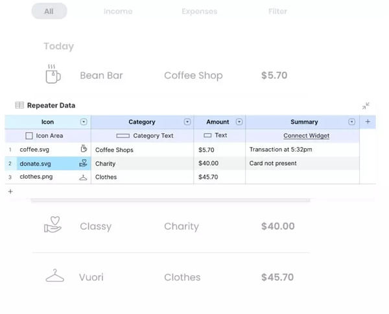Image resolution: width=389 pixels, height=314 pixels.
Task: Add a new column with plus button
Action: 368,122
